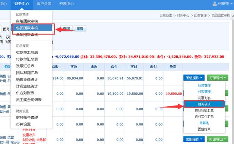The height and width of the screenshot is (144, 234).
Task: Click the 应付 column header
Action: point(114,67)
